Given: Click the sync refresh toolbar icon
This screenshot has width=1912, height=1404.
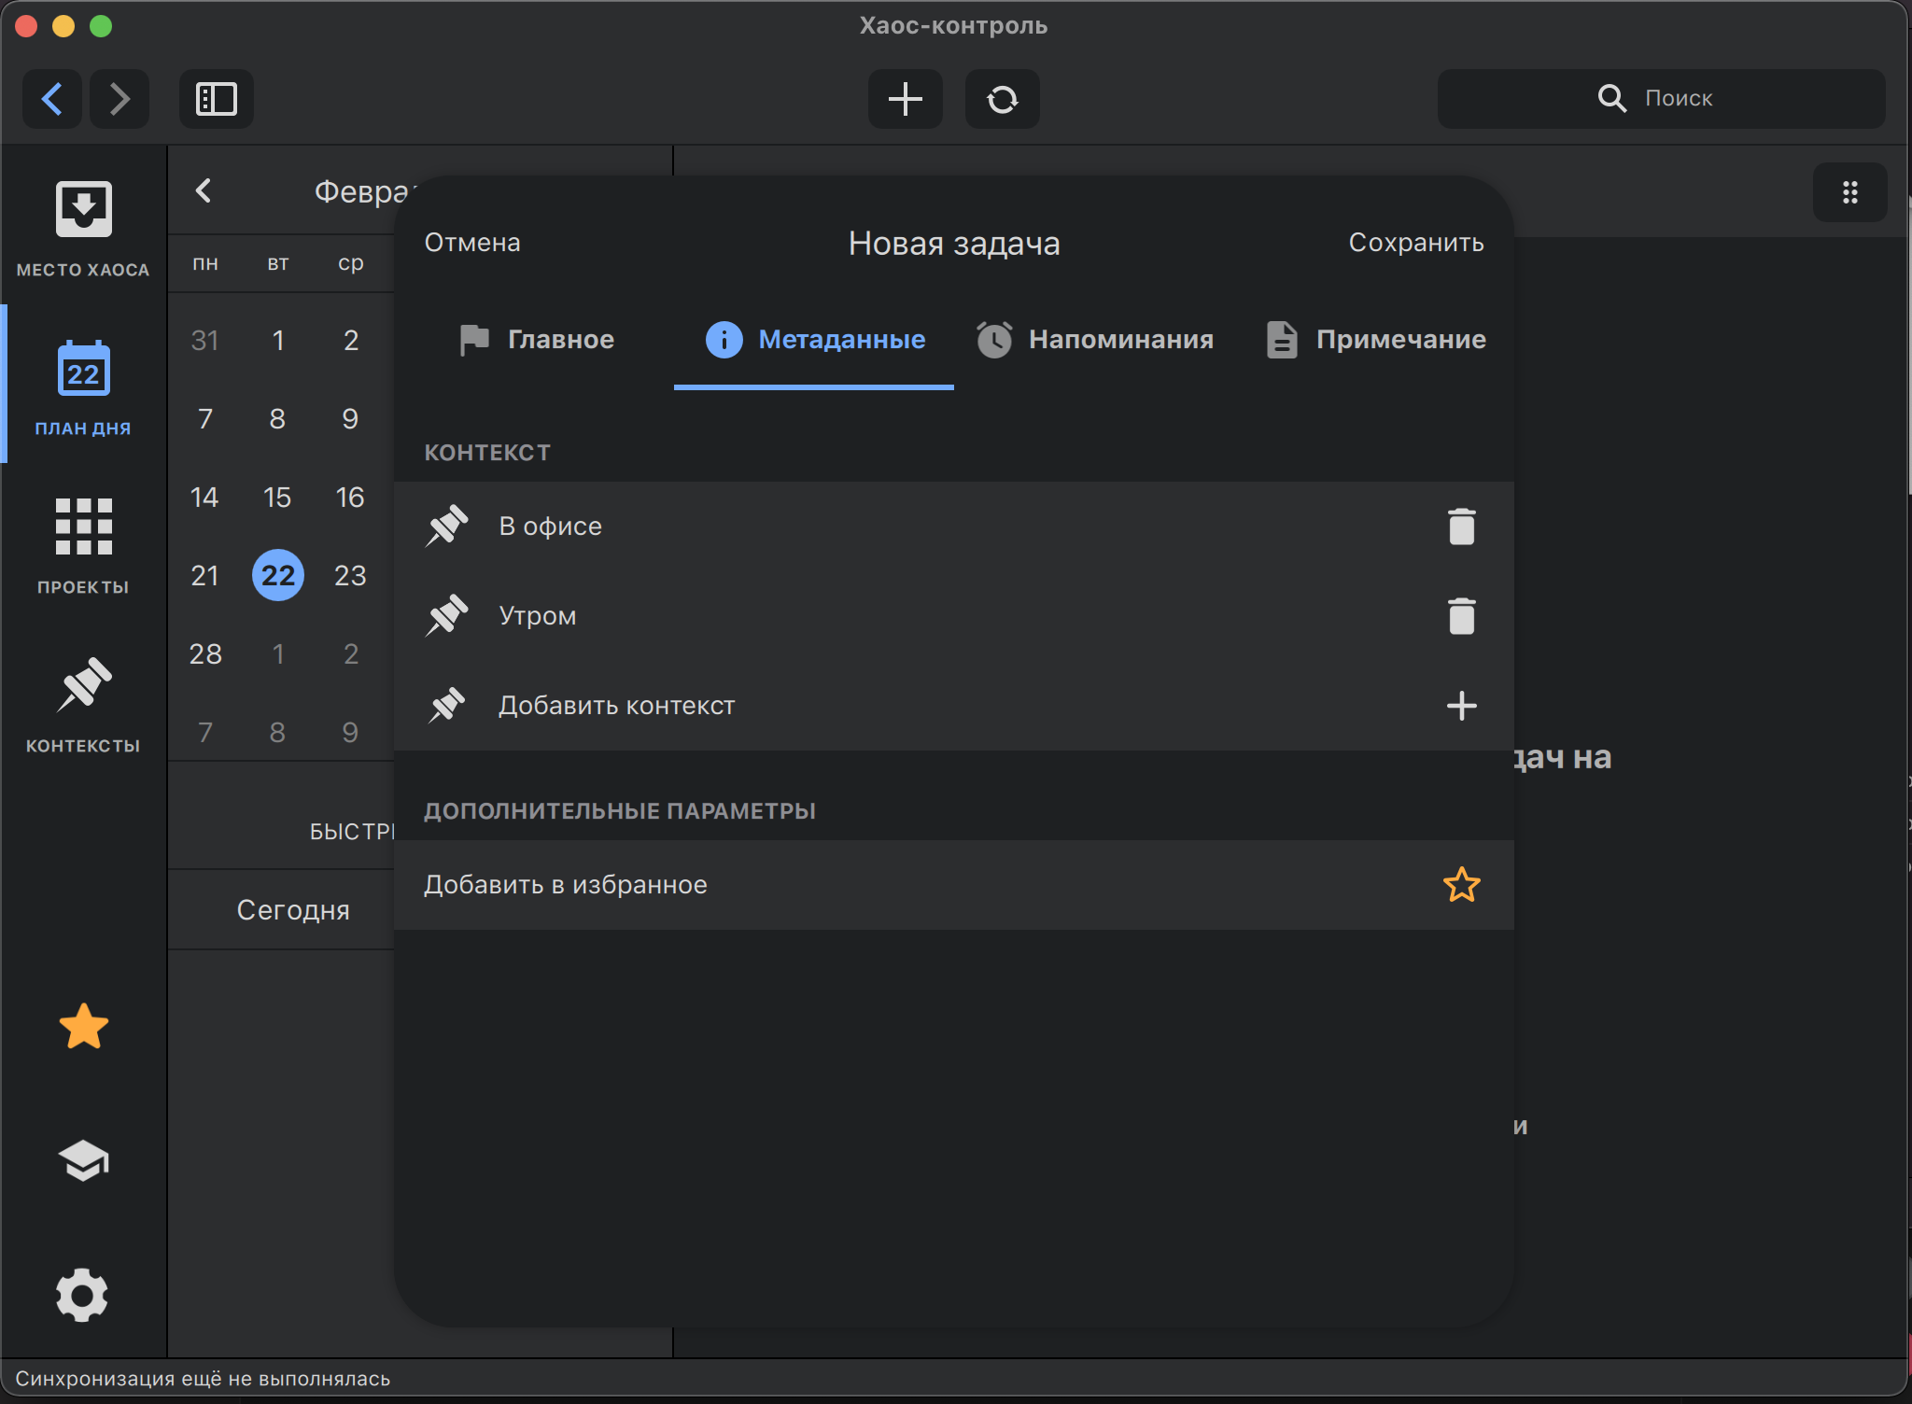Looking at the screenshot, I should pos(1002,99).
